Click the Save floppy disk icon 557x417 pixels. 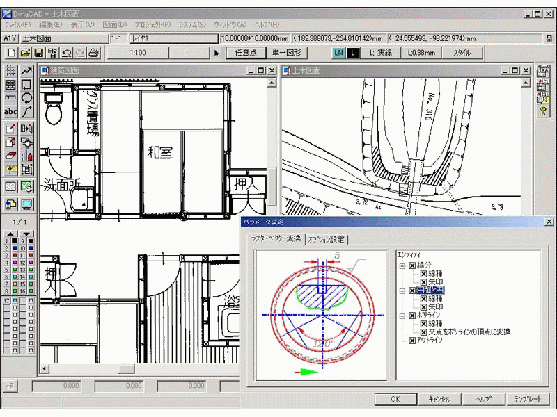point(38,53)
